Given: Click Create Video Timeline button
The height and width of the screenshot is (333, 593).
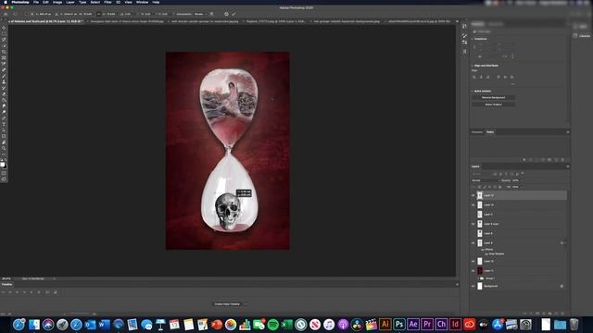Looking at the screenshot, I should pyautogui.click(x=227, y=304).
